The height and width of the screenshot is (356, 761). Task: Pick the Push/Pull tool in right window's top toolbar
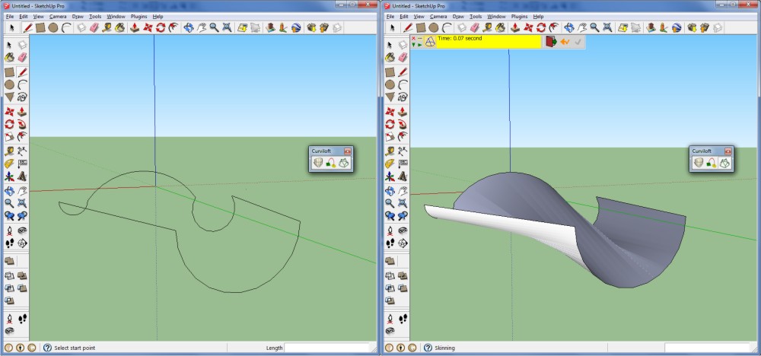coord(515,27)
